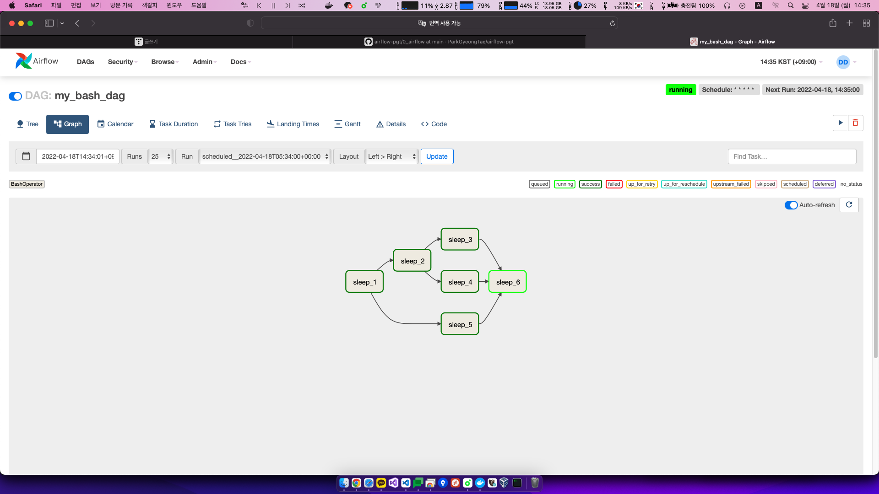
Task: Click the graph refresh icon button
Action: point(849,205)
